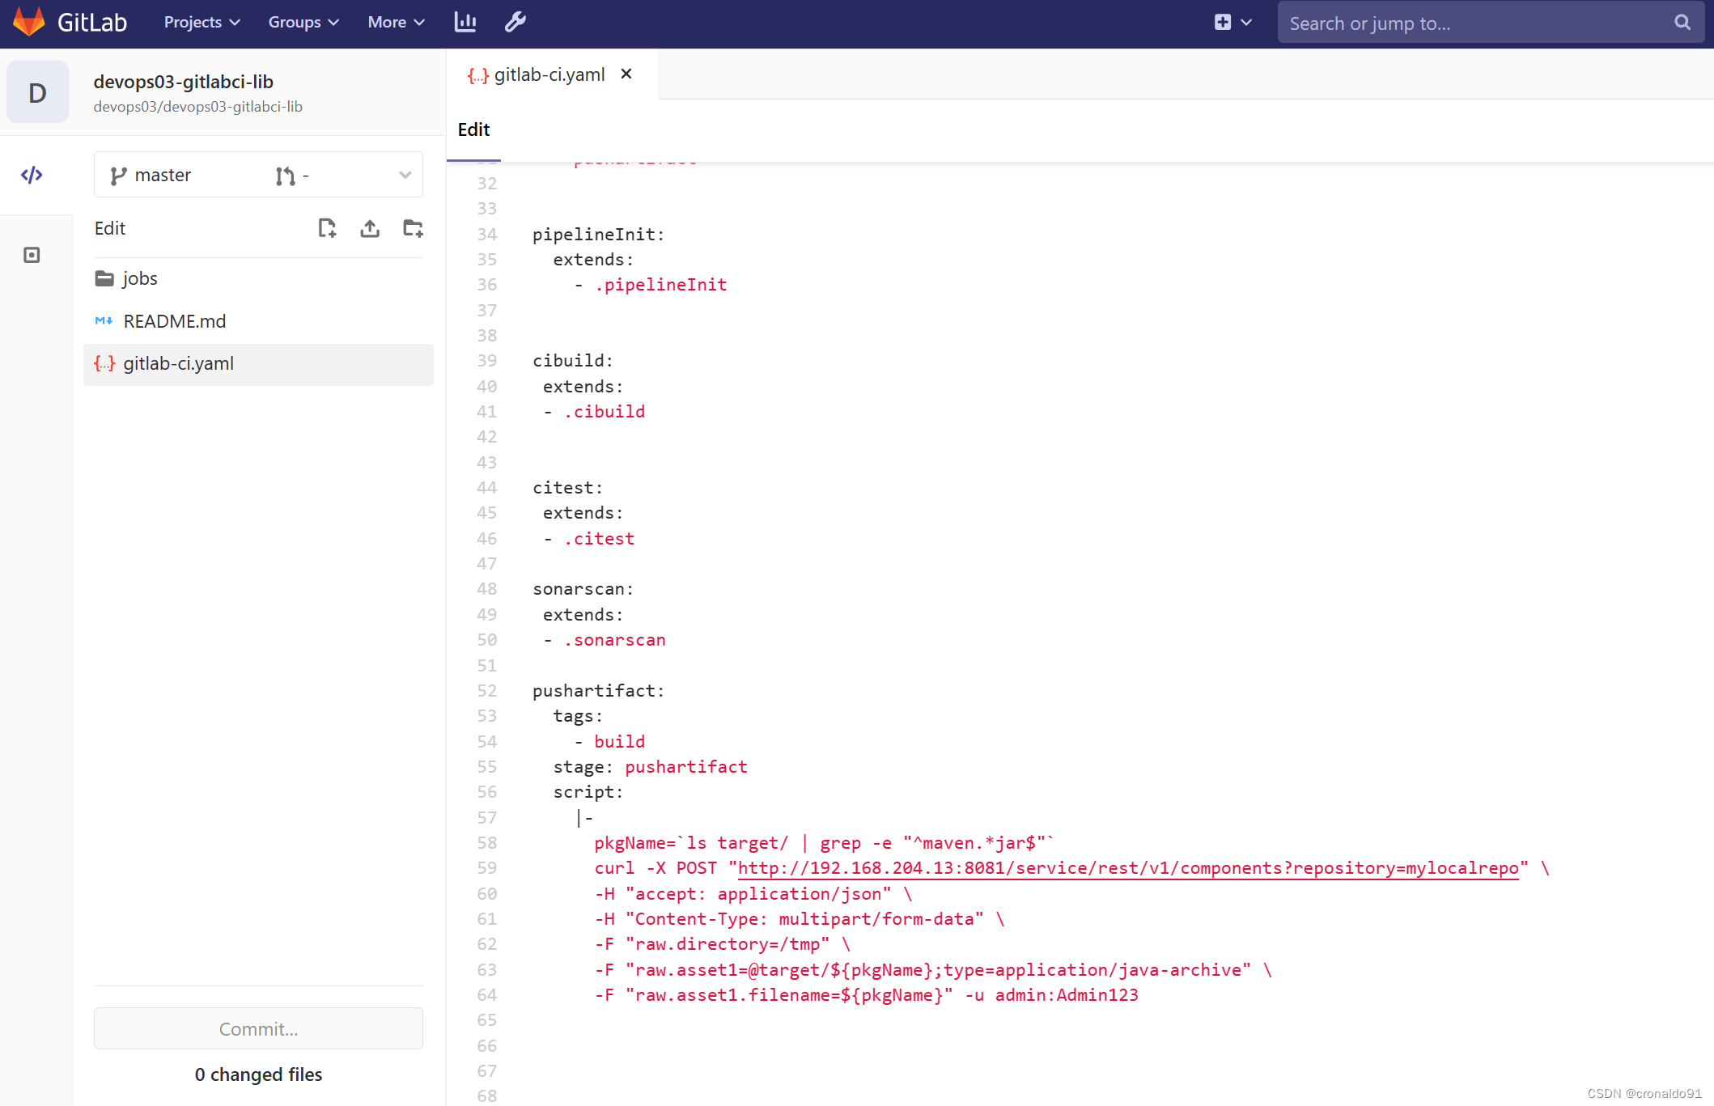Click the 0 changed files link
The width and height of the screenshot is (1714, 1106).
point(257,1074)
